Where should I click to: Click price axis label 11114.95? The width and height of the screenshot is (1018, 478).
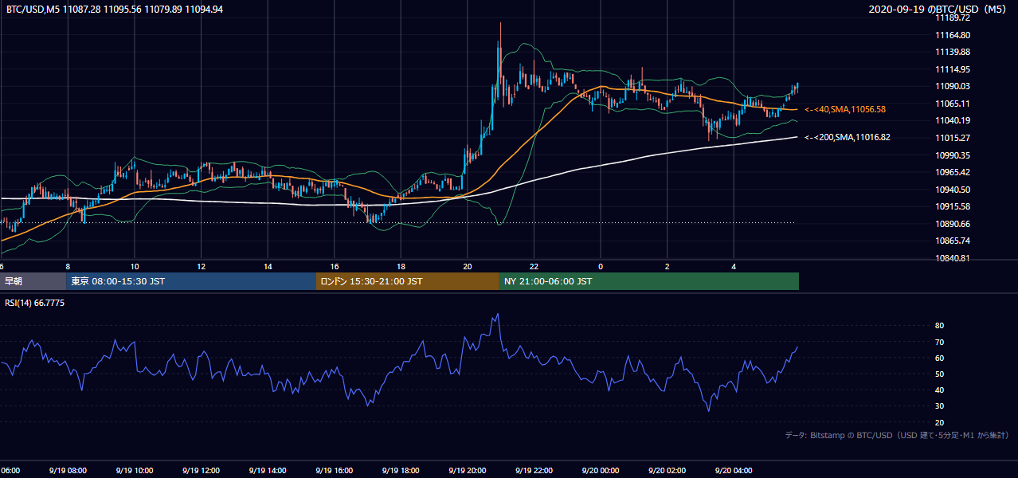(953, 69)
